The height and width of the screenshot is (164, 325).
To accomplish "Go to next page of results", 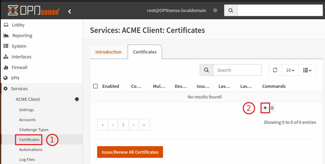I will pos(134,125).
